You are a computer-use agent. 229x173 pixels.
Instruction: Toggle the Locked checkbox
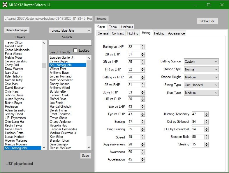[x=75, y=50]
